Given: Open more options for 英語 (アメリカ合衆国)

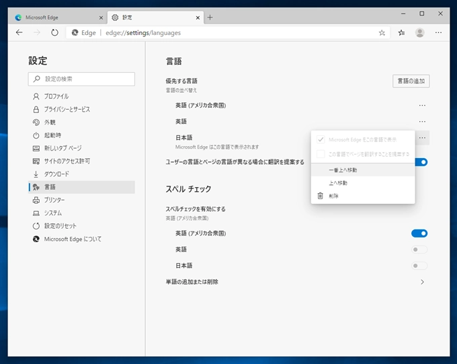Looking at the screenshot, I should point(422,106).
